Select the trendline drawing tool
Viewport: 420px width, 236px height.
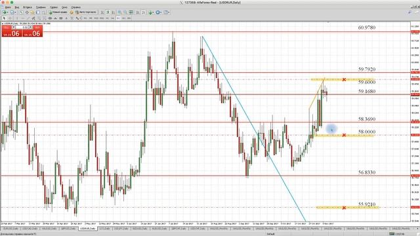pos(28,18)
